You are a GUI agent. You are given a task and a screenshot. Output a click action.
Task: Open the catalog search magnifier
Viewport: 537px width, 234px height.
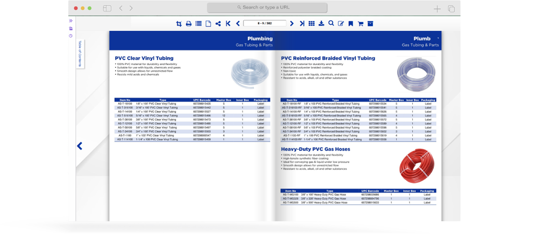pos(331,23)
